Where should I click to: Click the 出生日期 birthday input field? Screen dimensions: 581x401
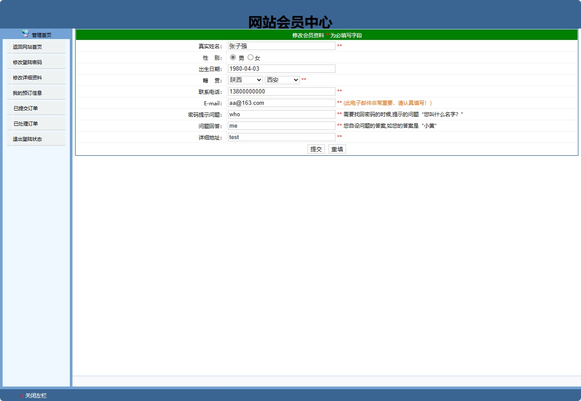point(281,68)
